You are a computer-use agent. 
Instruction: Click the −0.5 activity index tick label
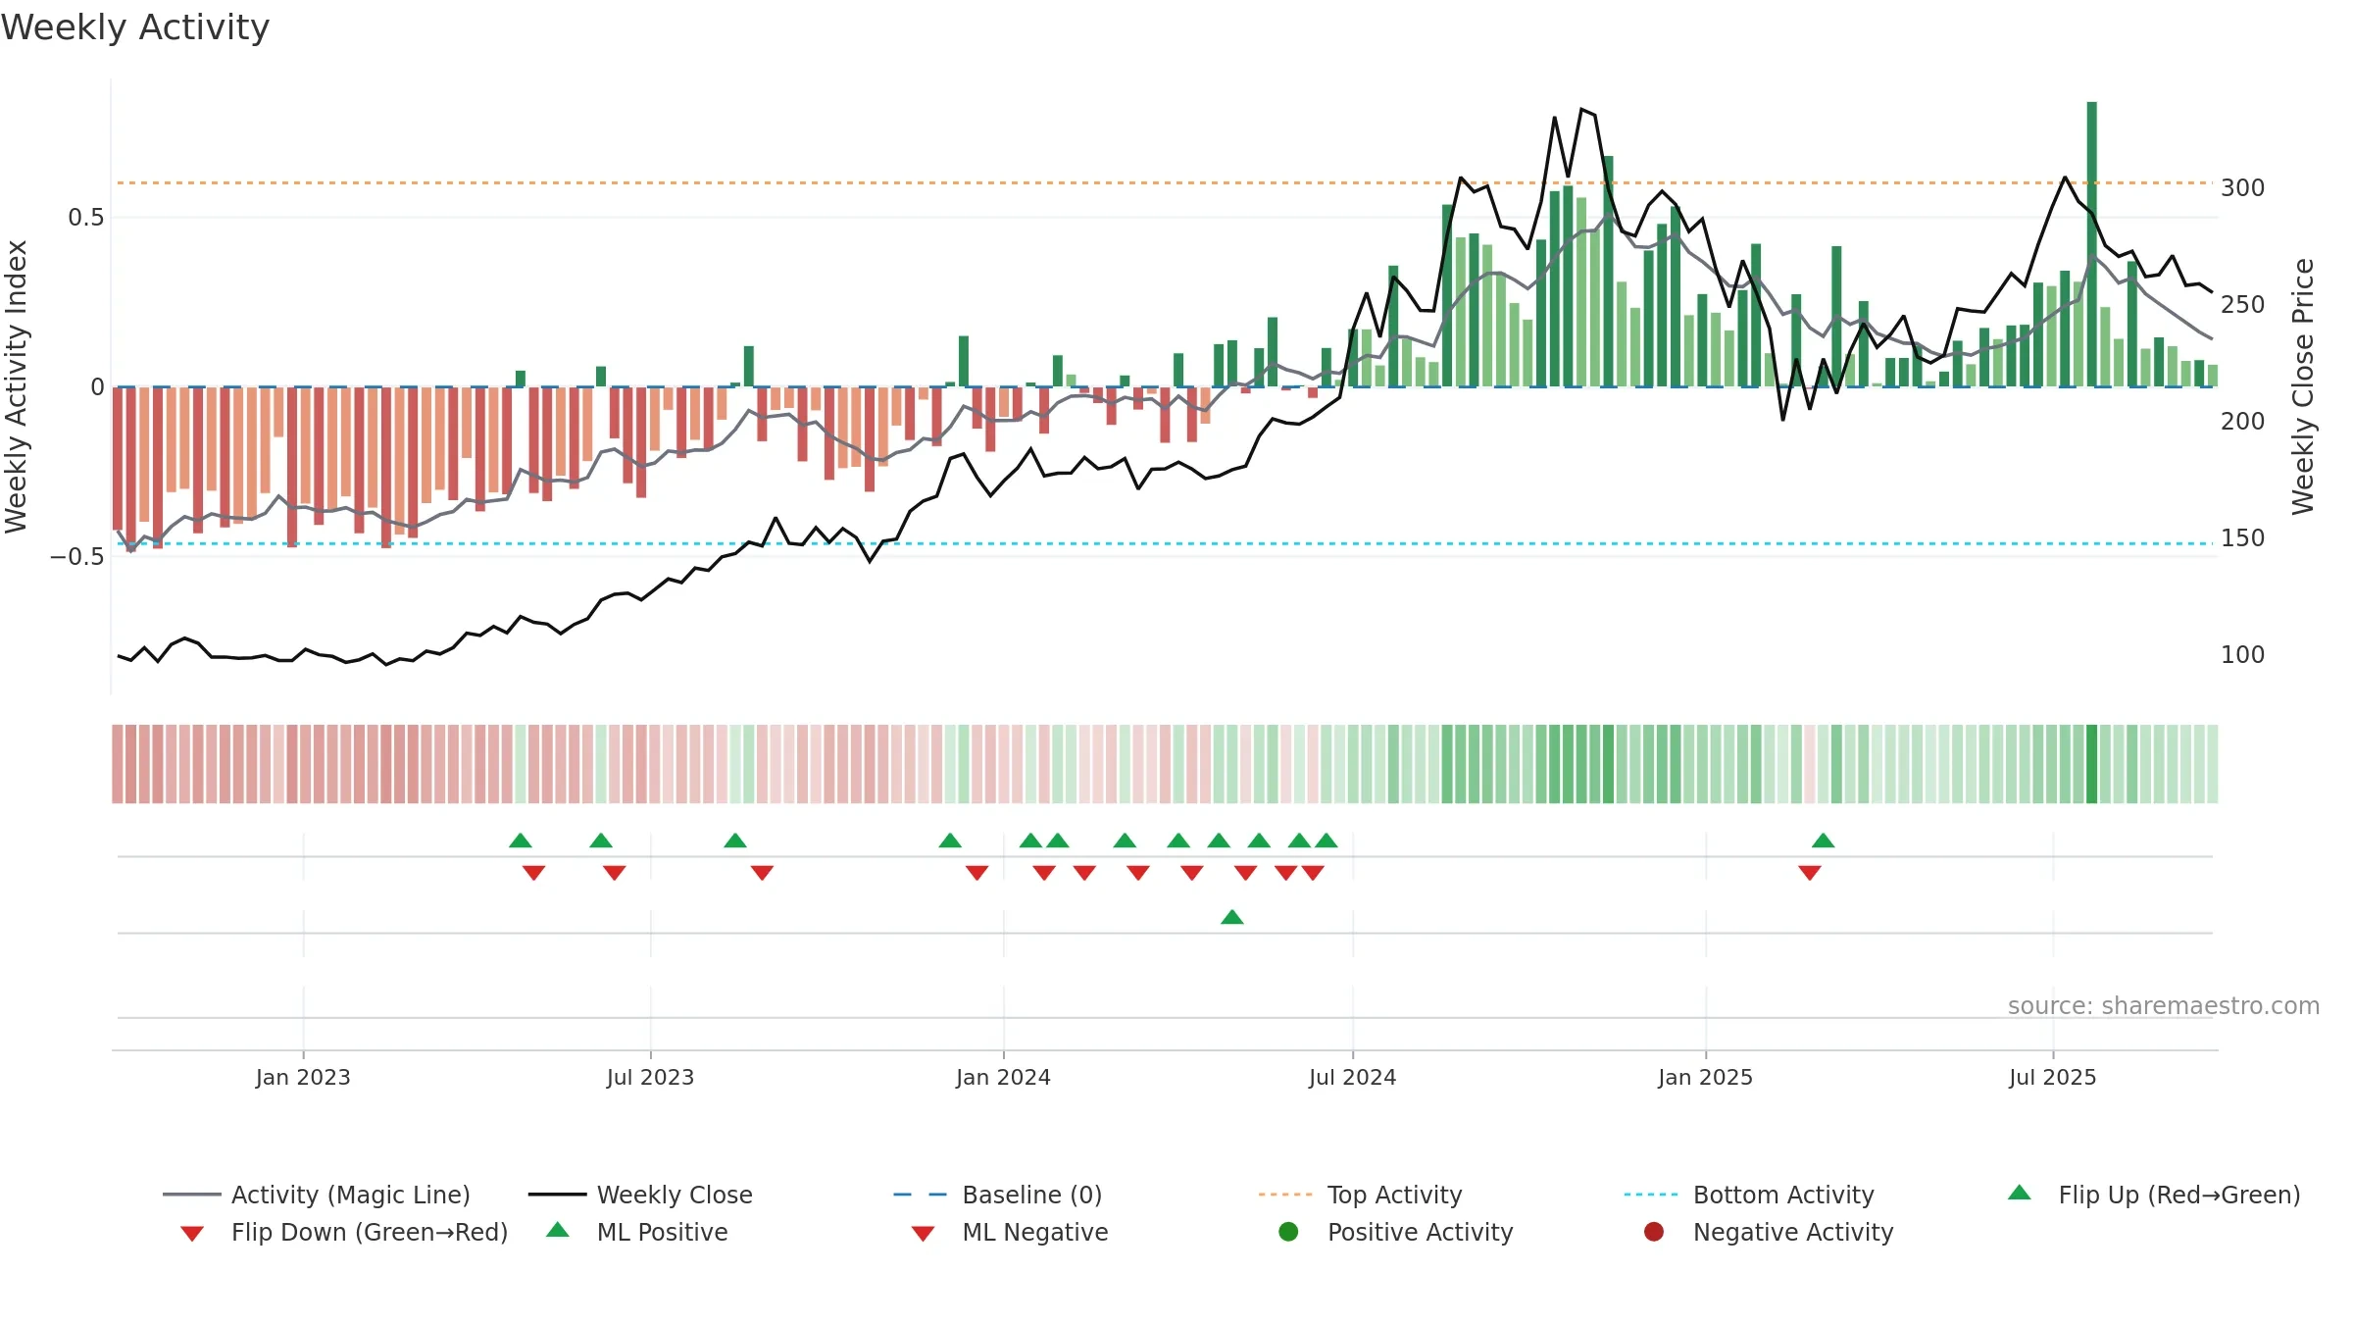[x=77, y=556]
